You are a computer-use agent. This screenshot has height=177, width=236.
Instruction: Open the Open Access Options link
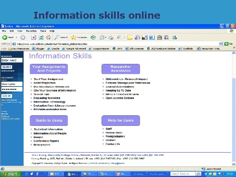pyautogui.click(x=120, y=98)
